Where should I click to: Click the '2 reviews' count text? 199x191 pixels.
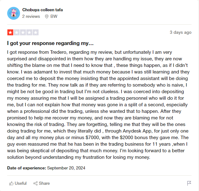tap(31, 16)
